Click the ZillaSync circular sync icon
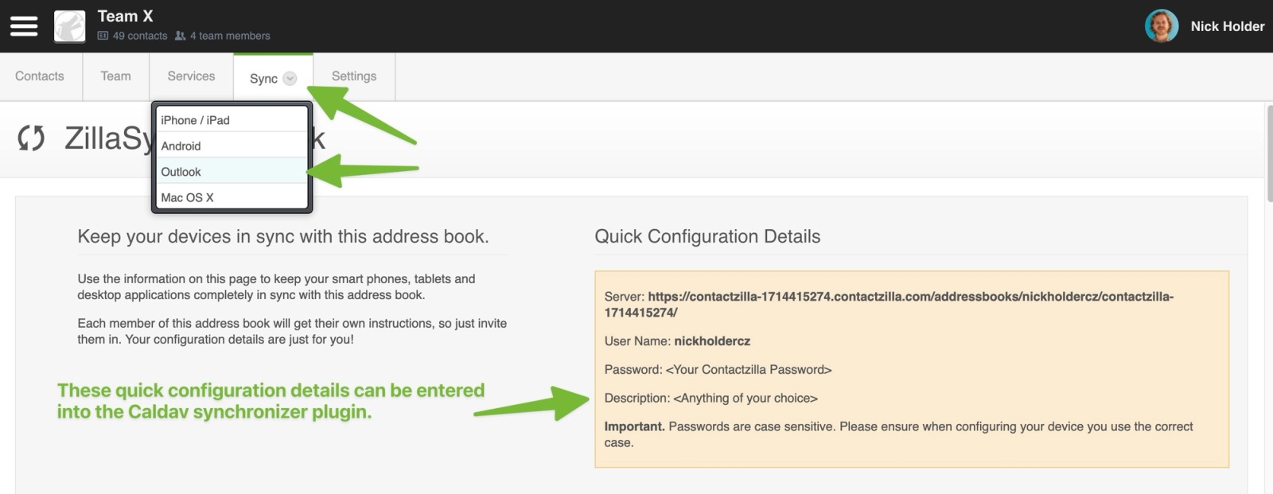 [x=31, y=139]
